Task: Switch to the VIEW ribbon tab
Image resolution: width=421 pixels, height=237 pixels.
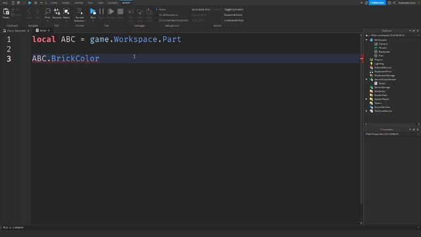Action: click(101, 3)
